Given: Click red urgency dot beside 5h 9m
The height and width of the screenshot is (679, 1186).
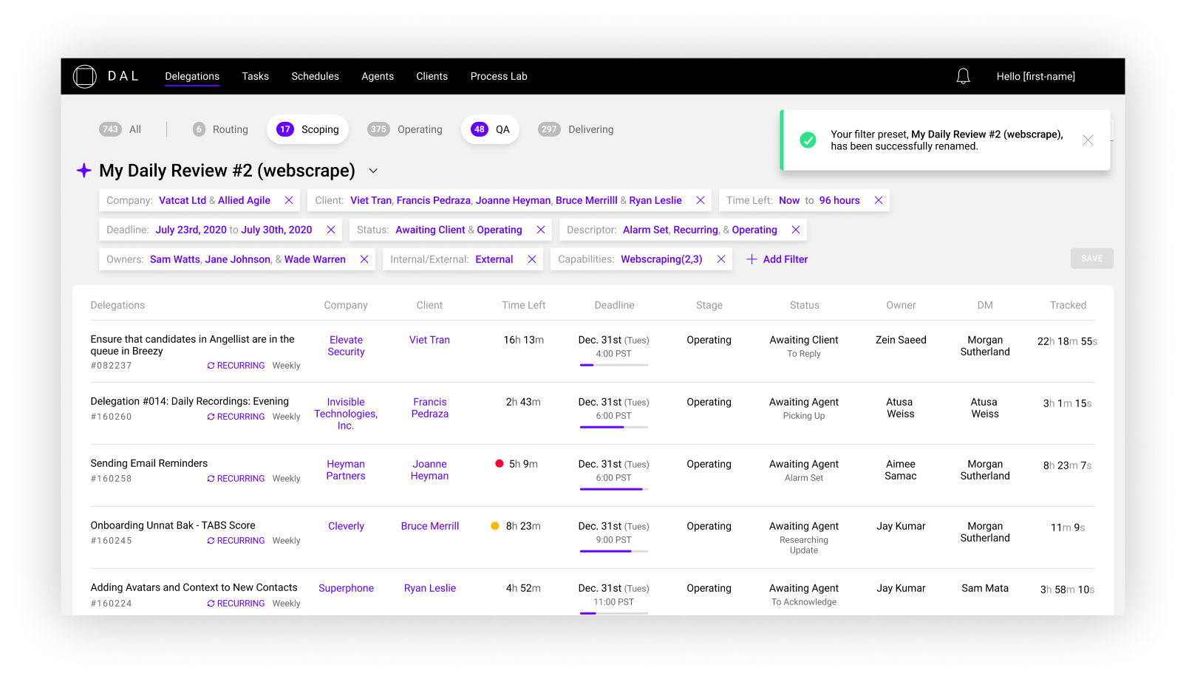Looking at the screenshot, I should point(500,464).
